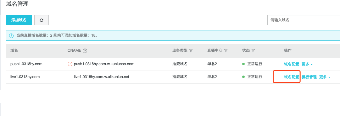340x116 pixels.
Task: Click the 添加域名 button
Action: [x=19, y=20]
